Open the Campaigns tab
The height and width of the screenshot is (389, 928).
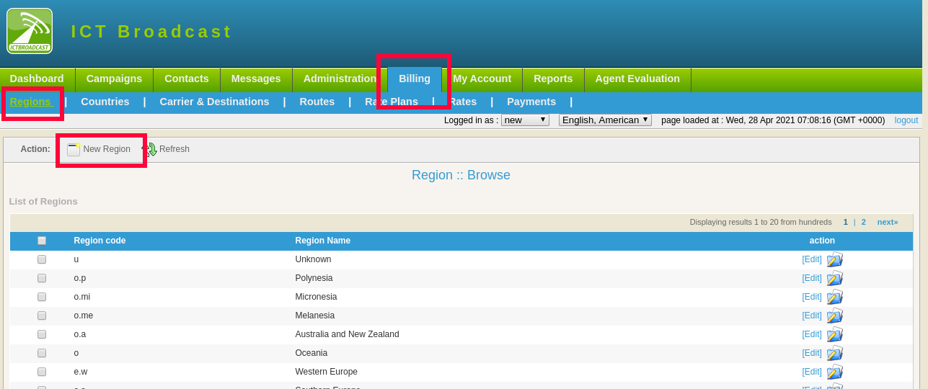coord(114,79)
